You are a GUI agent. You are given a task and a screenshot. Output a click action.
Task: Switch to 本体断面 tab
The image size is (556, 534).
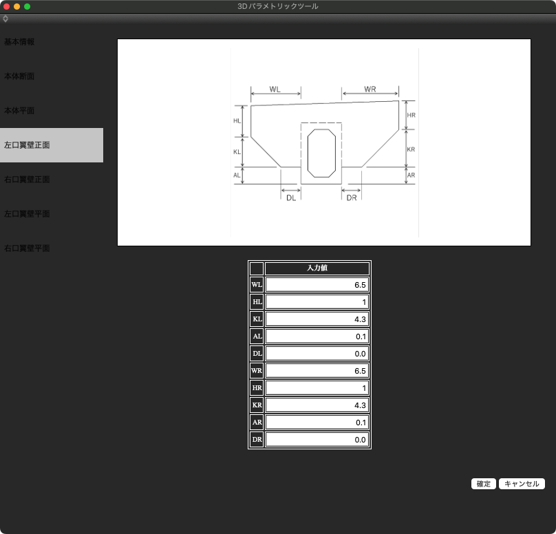click(x=19, y=76)
